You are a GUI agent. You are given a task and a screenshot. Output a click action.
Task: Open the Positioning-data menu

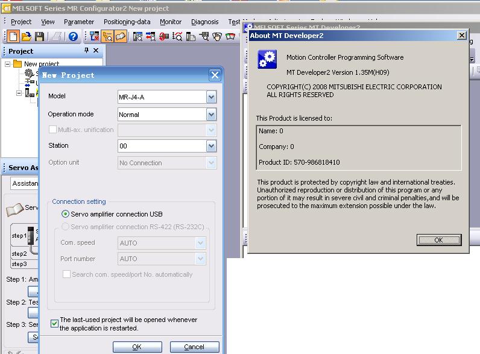[127, 22]
